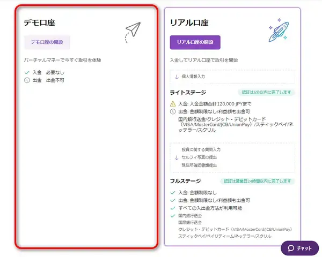Open the チャット chat widget
This screenshot has width=322, height=257.
[299, 248]
